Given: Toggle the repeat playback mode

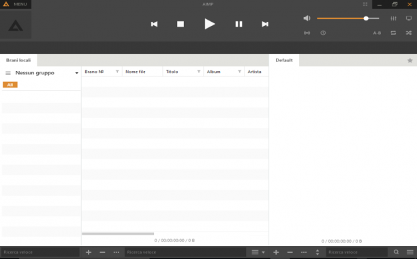Looking at the screenshot, I should coord(393,33).
